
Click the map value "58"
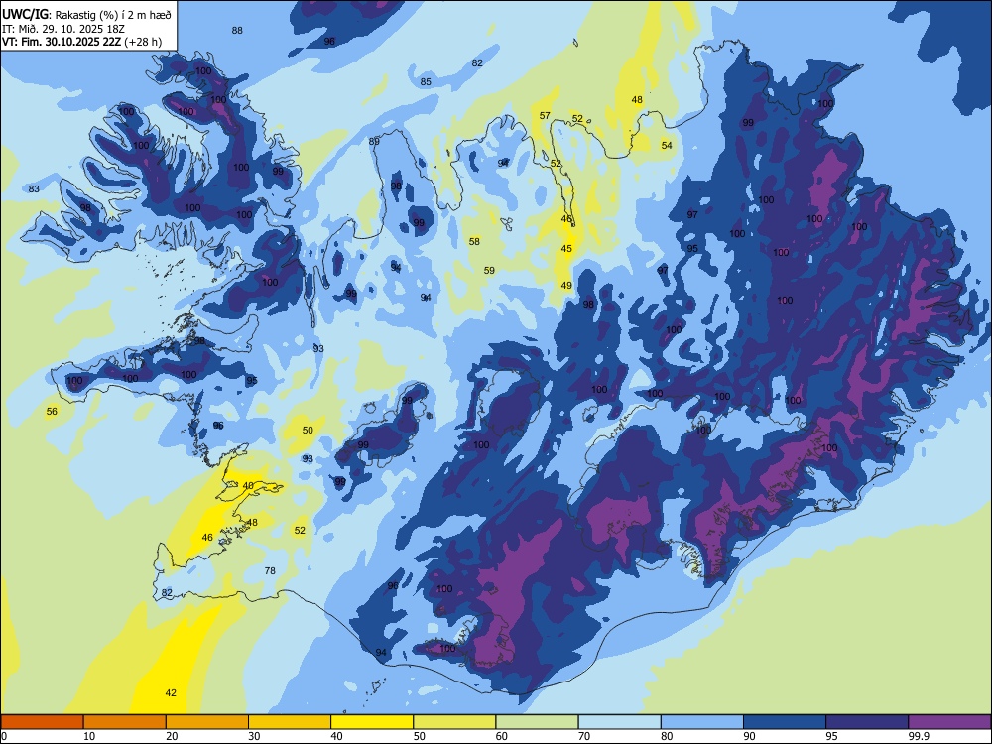[474, 242]
